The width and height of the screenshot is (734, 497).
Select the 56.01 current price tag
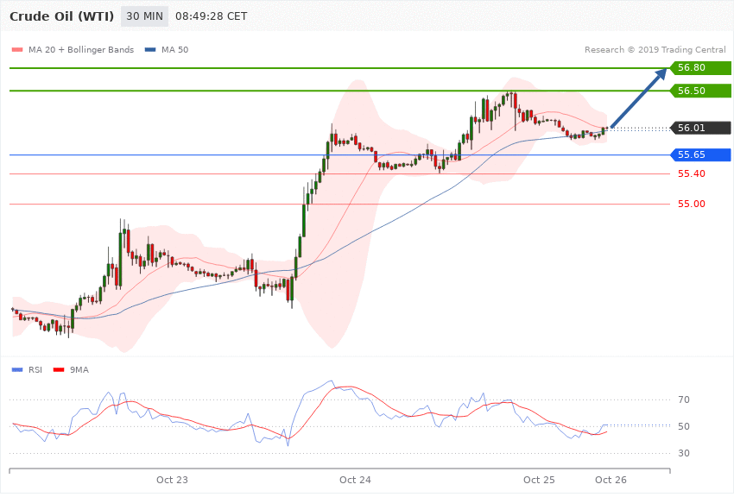coord(700,128)
